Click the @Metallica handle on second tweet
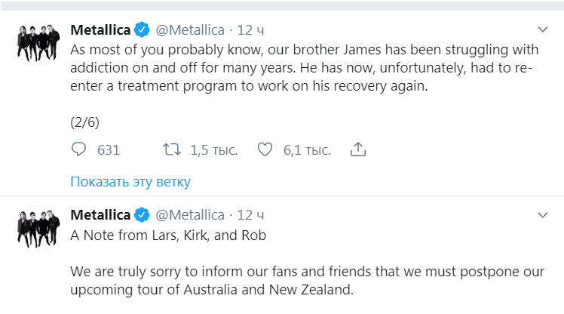 (190, 215)
